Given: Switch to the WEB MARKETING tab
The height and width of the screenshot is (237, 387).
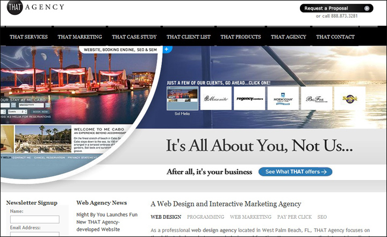Looking at the screenshot, I should 250,217.
